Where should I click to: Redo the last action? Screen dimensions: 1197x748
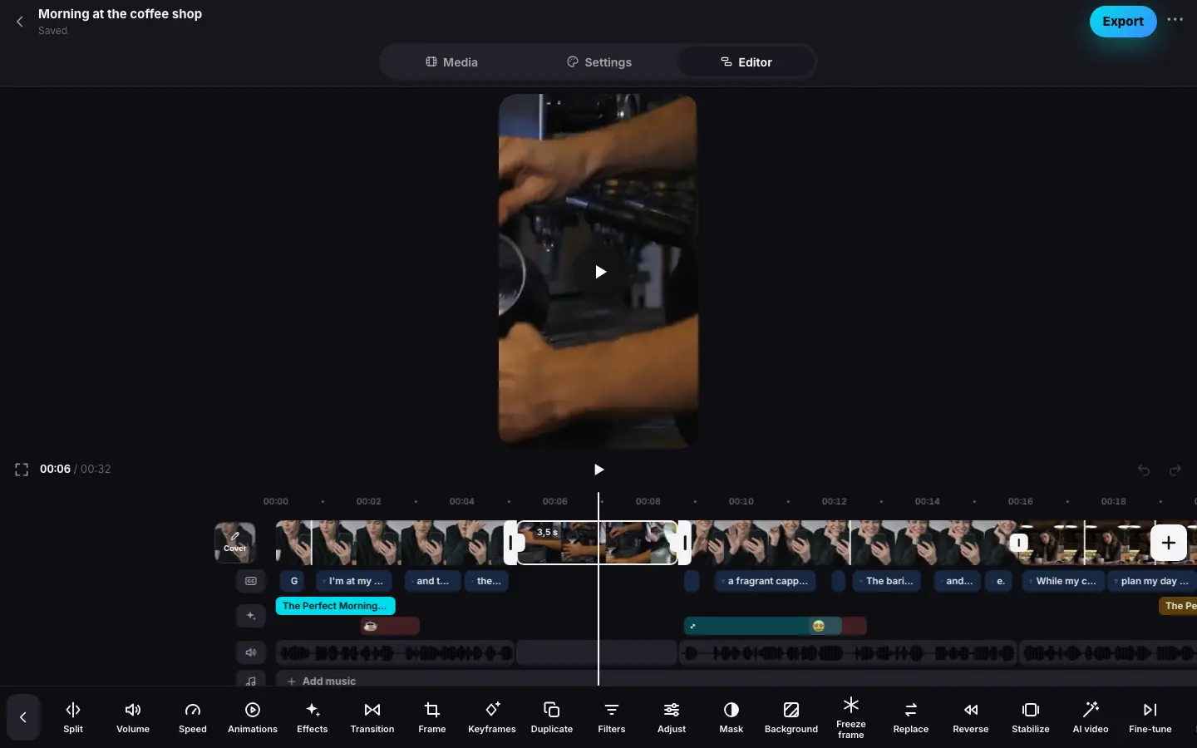pyautogui.click(x=1175, y=470)
